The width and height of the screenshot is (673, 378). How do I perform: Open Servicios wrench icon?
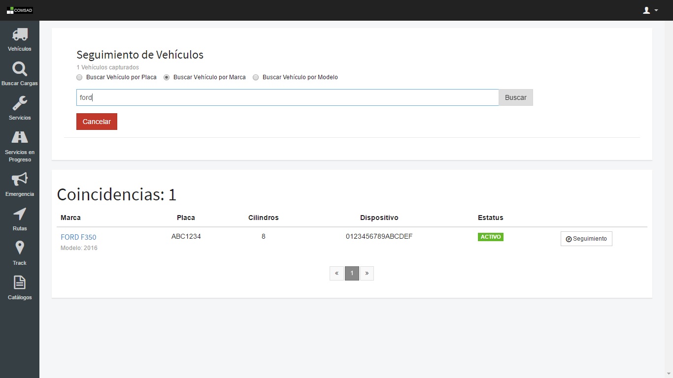pyautogui.click(x=20, y=103)
